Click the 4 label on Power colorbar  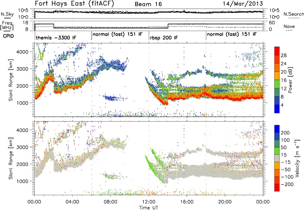(x=282, y=105)
